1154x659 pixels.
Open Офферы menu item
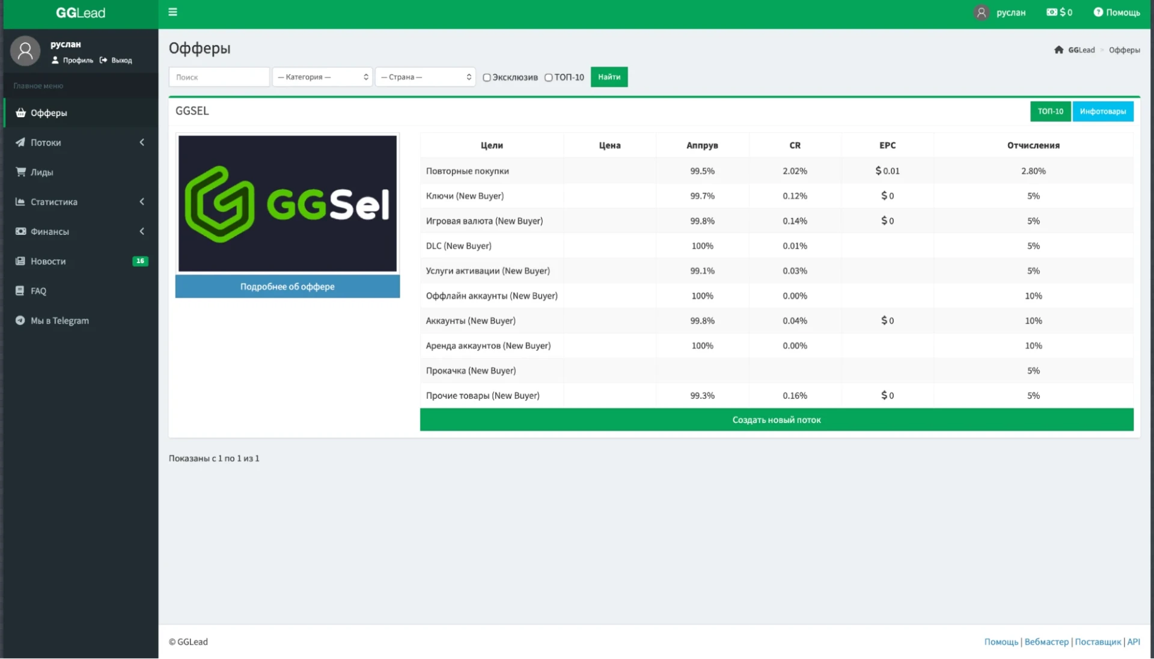click(x=81, y=112)
